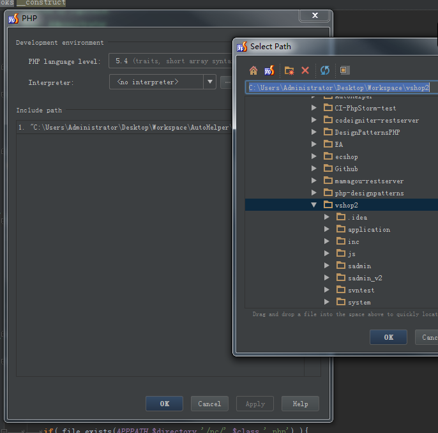Image resolution: width=438 pixels, height=433 pixels.
Task: Click Cancel in the PHP dialog
Action: (x=209, y=404)
